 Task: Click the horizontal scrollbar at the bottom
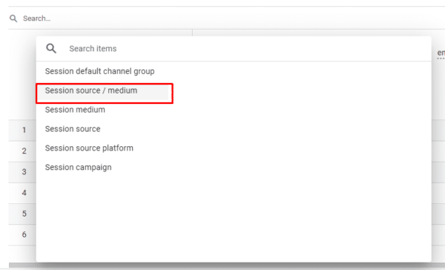(x=227, y=266)
